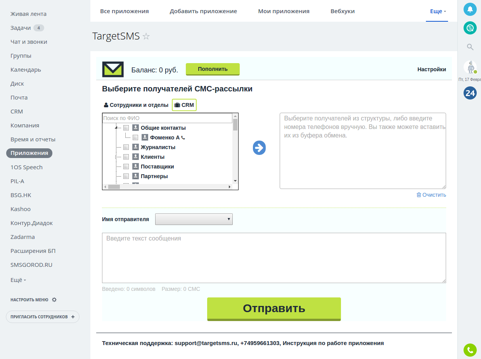Check the Журналисты checkbox

[x=126, y=147]
